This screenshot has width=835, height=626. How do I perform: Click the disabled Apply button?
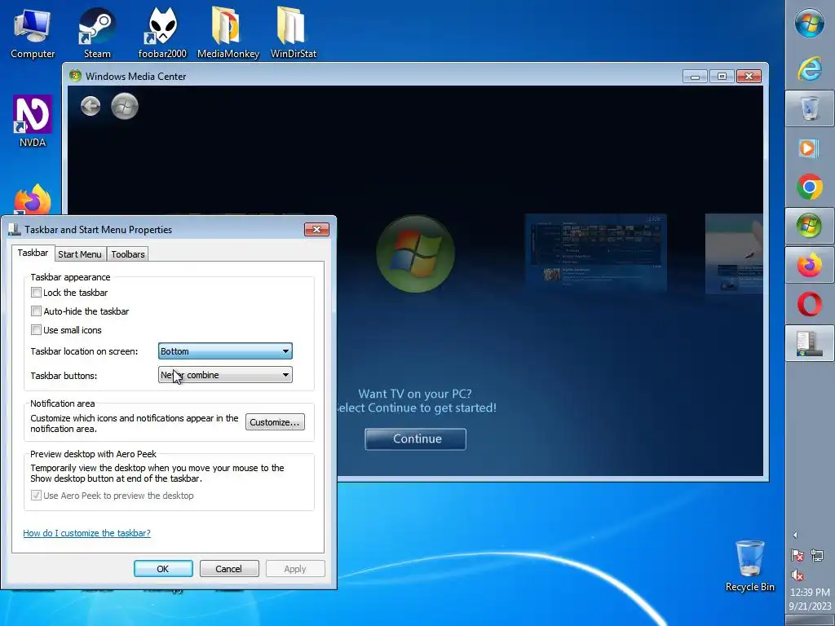[295, 568]
